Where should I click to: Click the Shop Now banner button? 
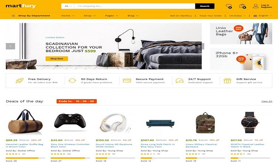[x=57, y=59]
